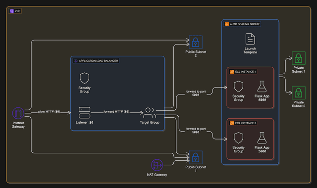This screenshot has width=317, height=188.
Task: Select the Private Subnet 1 lock icon
Action: click(298, 58)
